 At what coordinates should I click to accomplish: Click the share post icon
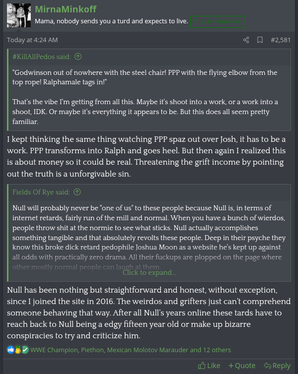(246, 40)
